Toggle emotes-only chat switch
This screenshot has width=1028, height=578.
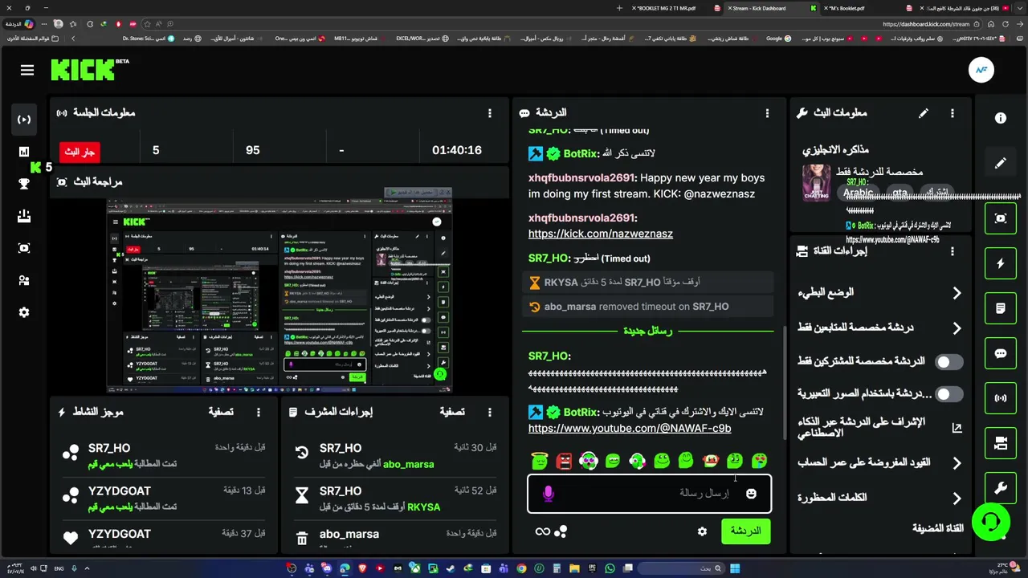pyautogui.click(x=949, y=394)
